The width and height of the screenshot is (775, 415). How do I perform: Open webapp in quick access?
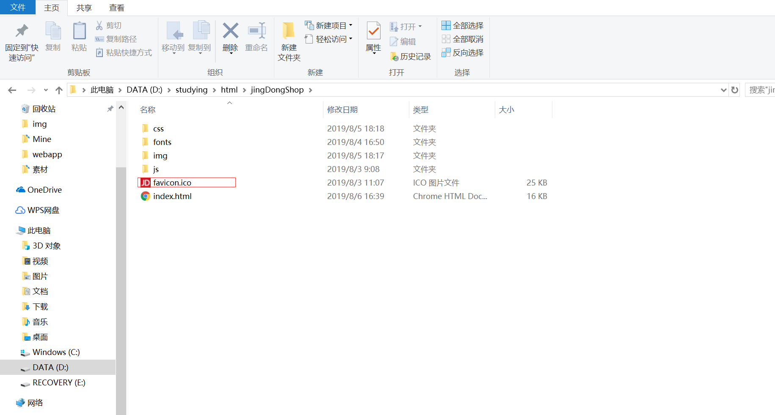point(42,154)
